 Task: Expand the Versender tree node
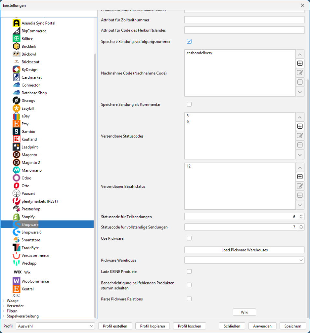pos(4,306)
